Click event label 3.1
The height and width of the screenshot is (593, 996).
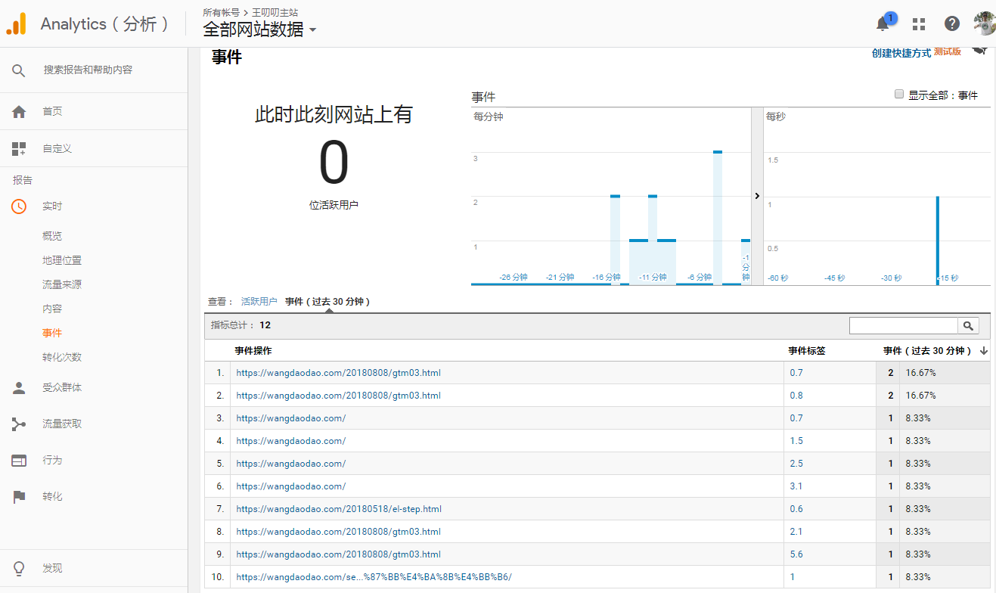coord(796,486)
